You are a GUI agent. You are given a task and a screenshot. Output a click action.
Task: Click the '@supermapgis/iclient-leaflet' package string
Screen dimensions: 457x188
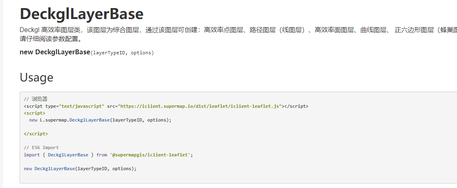150,155
